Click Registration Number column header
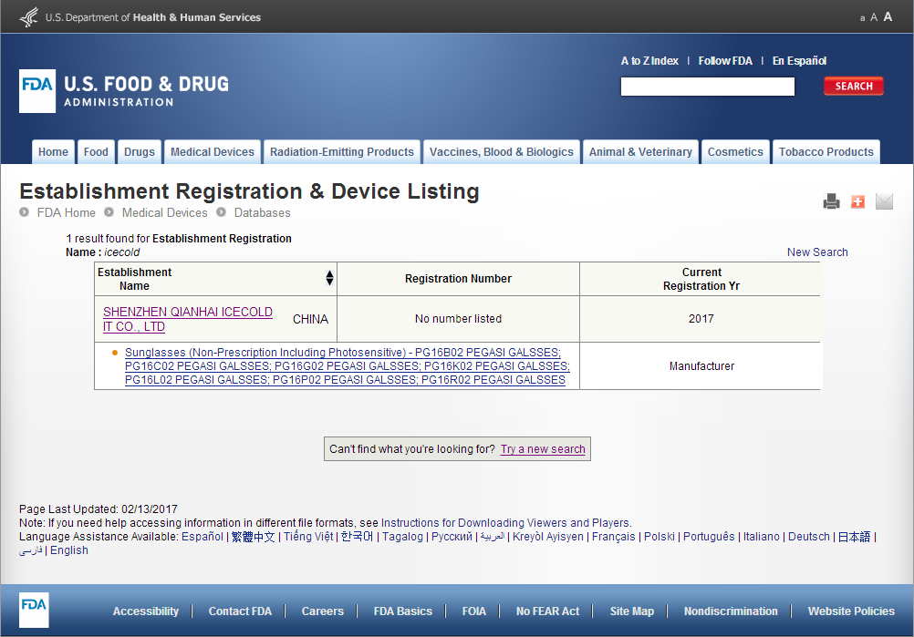The image size is (914, 637). coord(458,278)
